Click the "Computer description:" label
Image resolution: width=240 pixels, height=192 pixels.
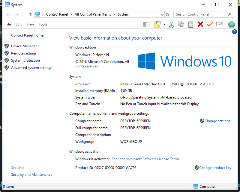coord(93,135)
